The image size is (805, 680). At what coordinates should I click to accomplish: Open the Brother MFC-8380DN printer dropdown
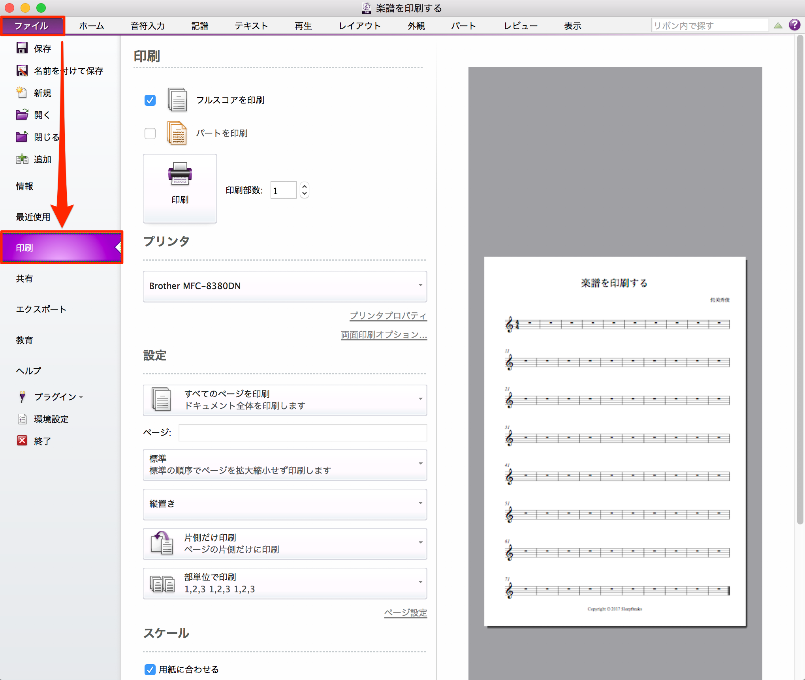point(285,286)
